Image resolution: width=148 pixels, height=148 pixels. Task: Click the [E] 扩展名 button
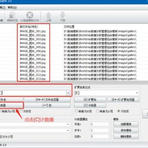click(x=90, y=99)
